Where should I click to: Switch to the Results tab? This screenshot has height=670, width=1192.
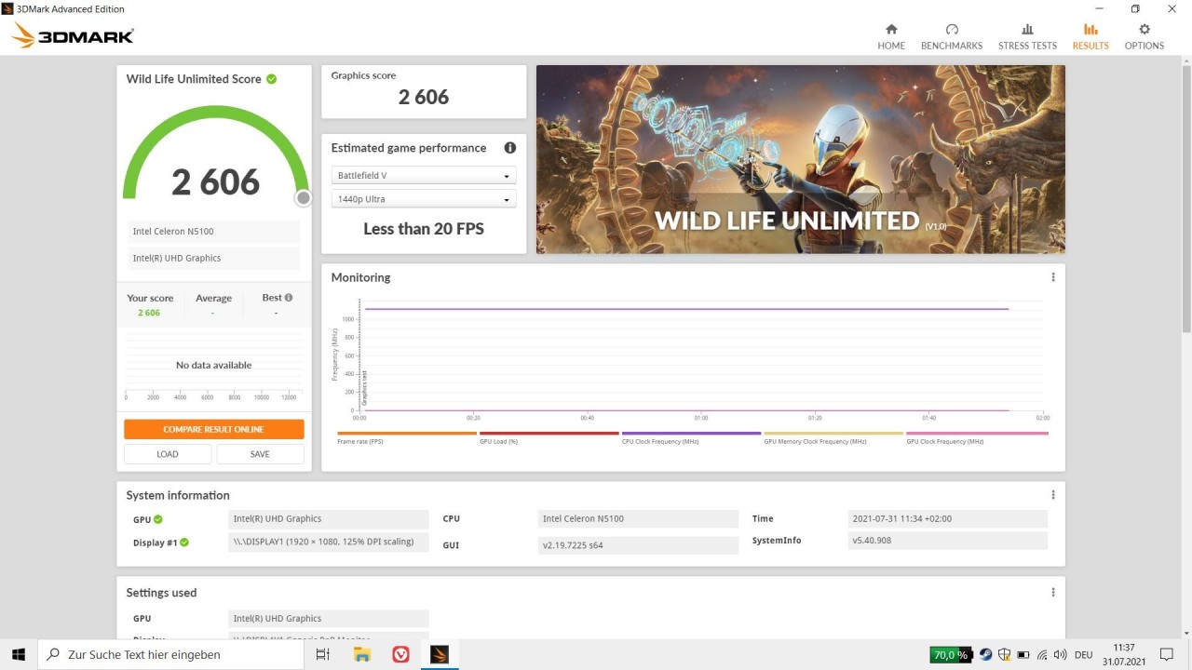point(1090,36)
